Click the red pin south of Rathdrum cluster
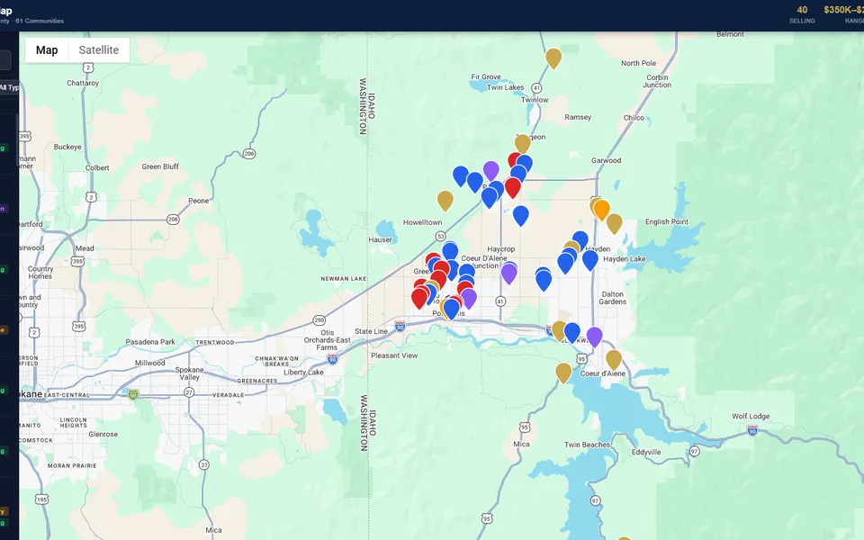Viewport: 864px width, 540px height. click(x=512, y=188)
